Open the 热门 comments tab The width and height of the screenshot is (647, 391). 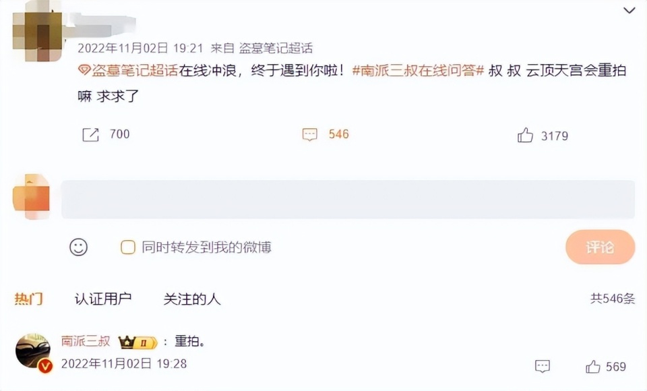pos(29,298)
